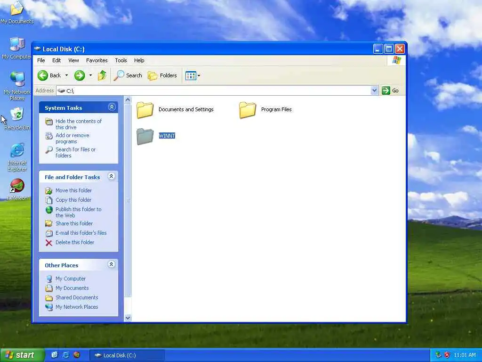Viewport: 482px width, 362px height.
Task: Click the highlighted WINNT folder name
Action: point(167,136)
